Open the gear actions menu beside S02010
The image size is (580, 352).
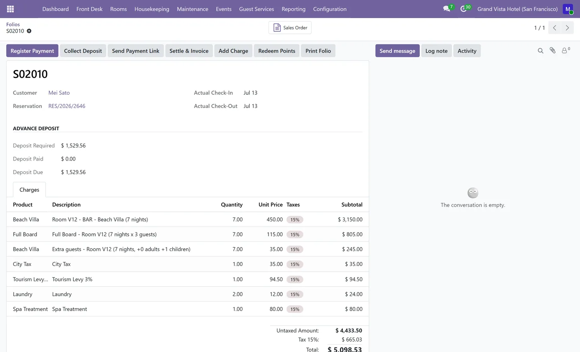click(29, 31)
